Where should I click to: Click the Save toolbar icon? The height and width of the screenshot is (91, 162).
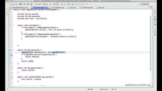[x=11, y=4]
